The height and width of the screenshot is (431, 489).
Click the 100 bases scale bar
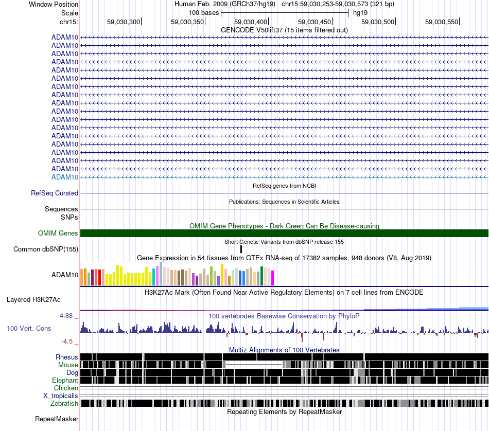(285, 13)
